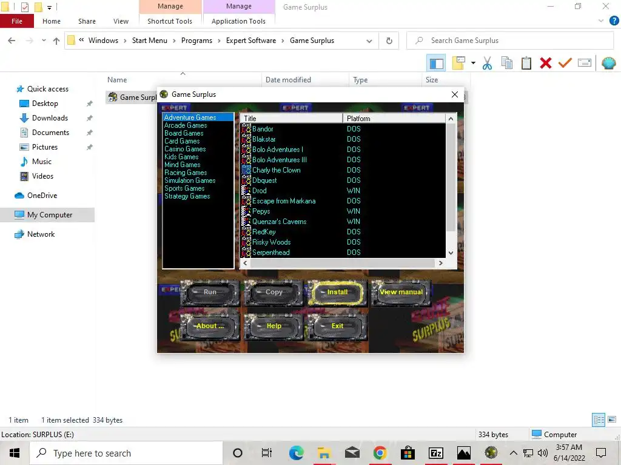621x465 pixels.
Task: Select the Bandor game row
Action: tap(343, 129)
